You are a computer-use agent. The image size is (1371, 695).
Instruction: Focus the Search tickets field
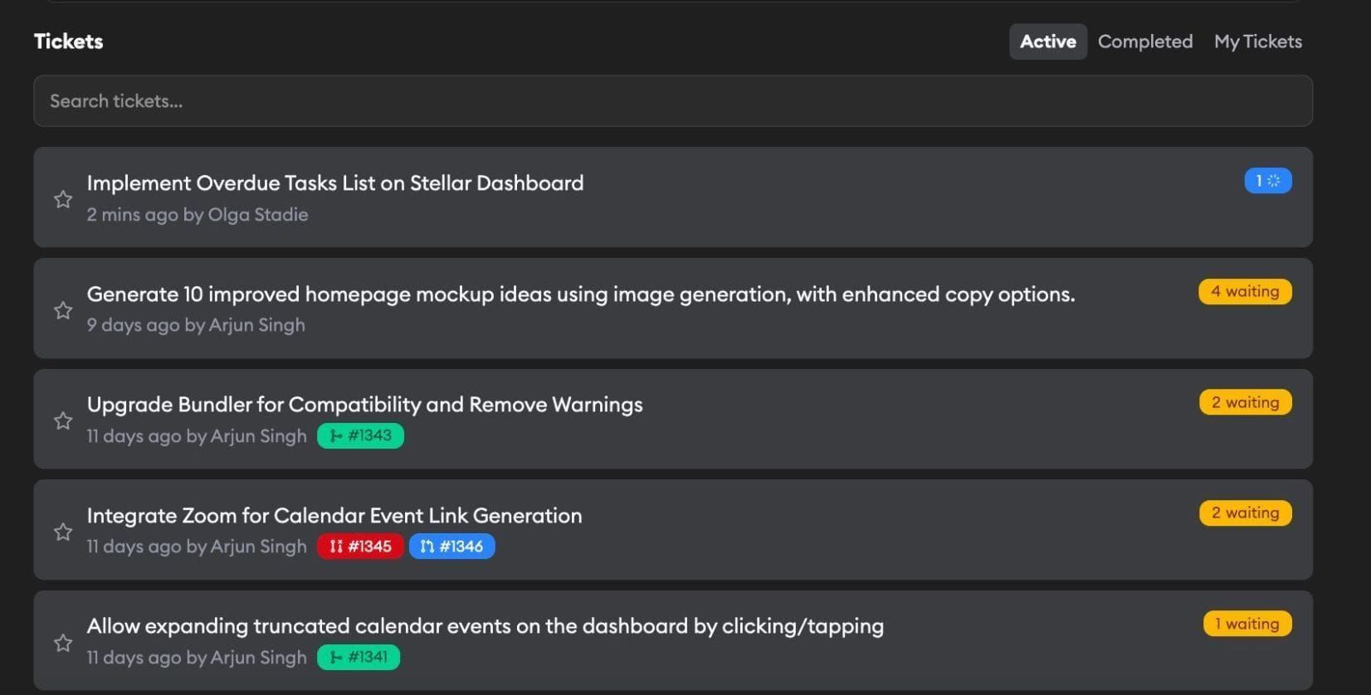[x=673, y=101]
